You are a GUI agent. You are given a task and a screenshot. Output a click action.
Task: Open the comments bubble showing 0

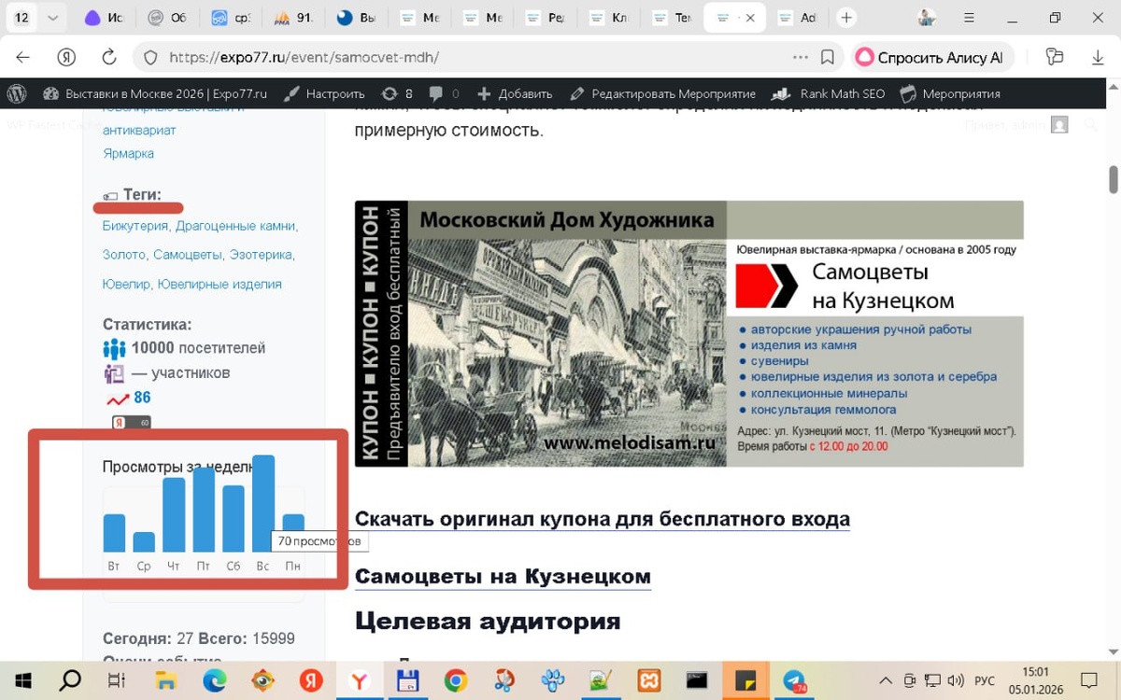pos(444,93)
